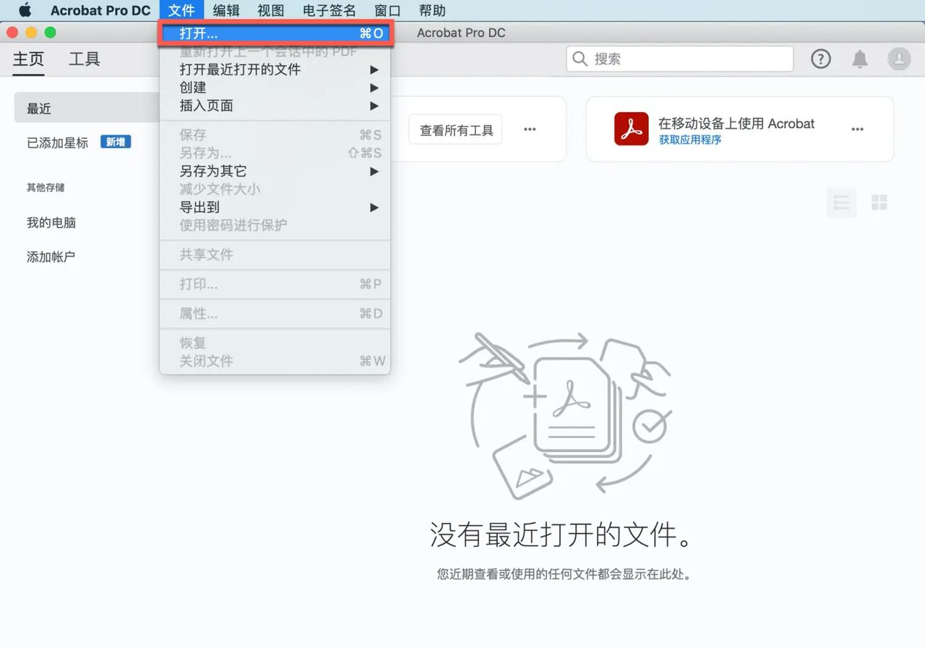Click the 在移动设备上使用 Acrobat title
This screenshot has height=648, width=925.
click(736, 123)
